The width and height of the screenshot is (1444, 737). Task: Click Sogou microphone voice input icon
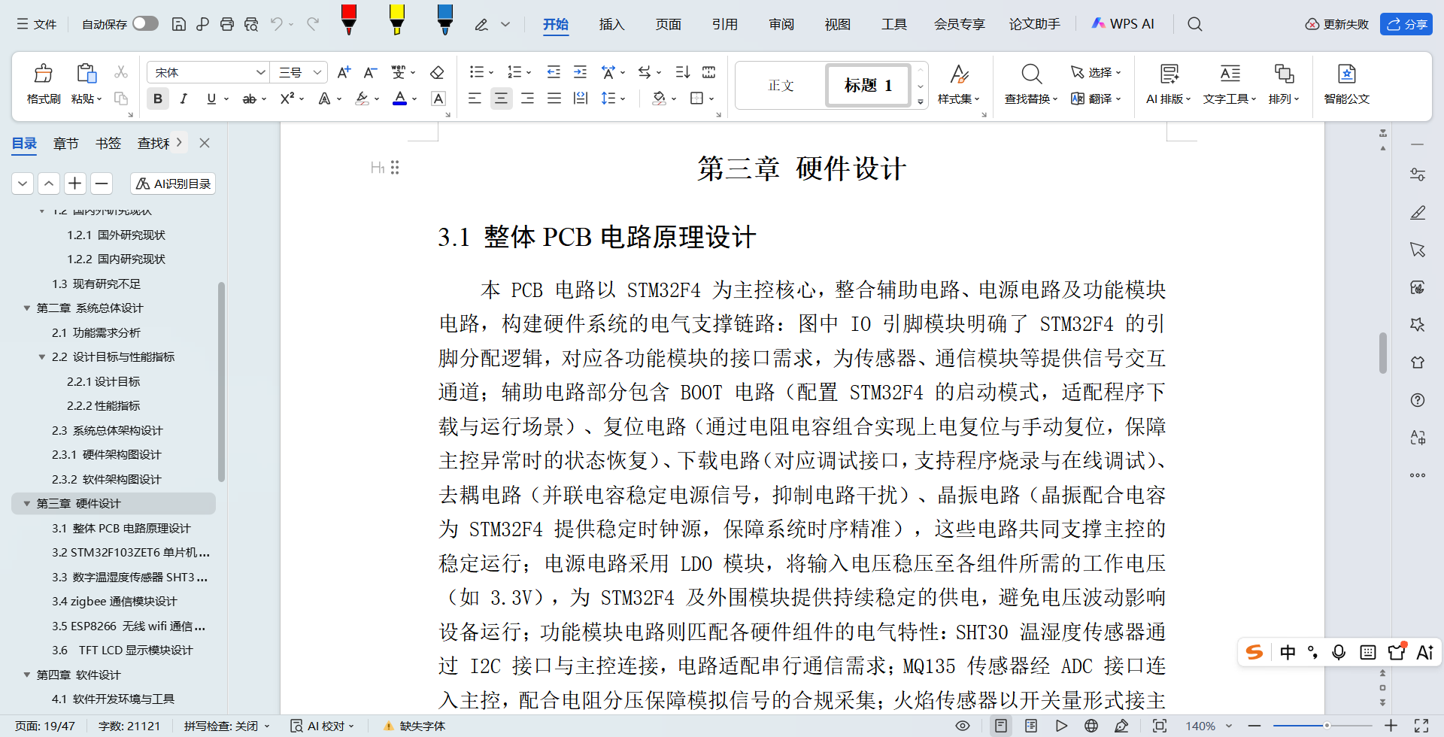click(x=1339, y=652)
